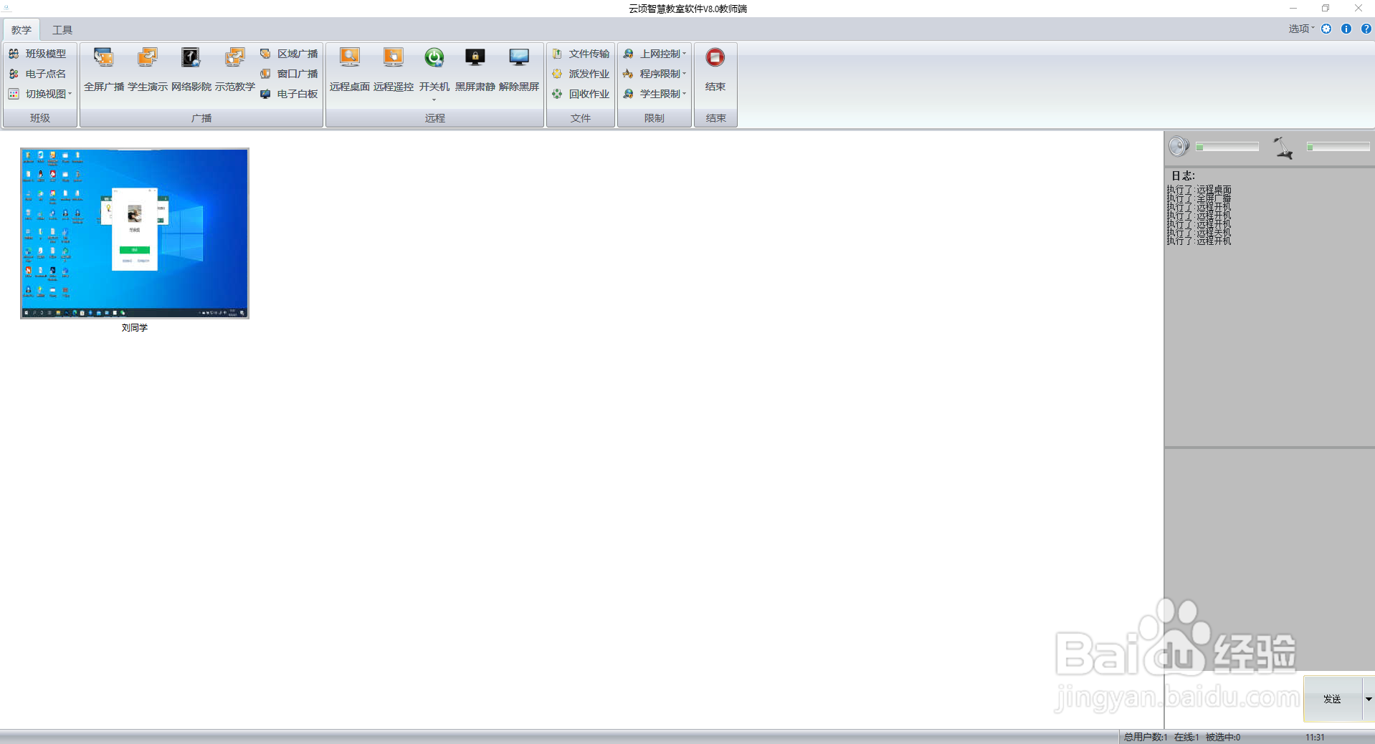Open 电子白板 electronic whiteboard
This screenshot has height=744, width=1375.
pyautogui.click(x=290, y=94)
